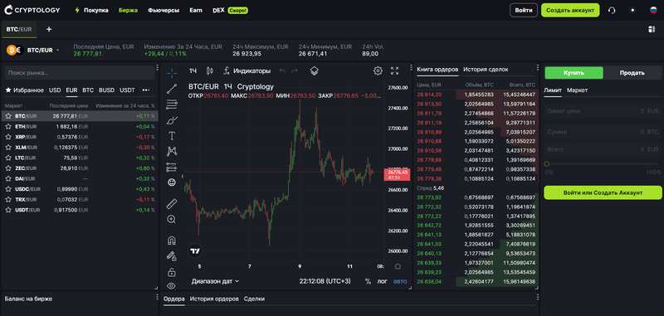Open the Фьючерсы menu item
The height and width of the screenshot is (316, 664).
[164, 10]
